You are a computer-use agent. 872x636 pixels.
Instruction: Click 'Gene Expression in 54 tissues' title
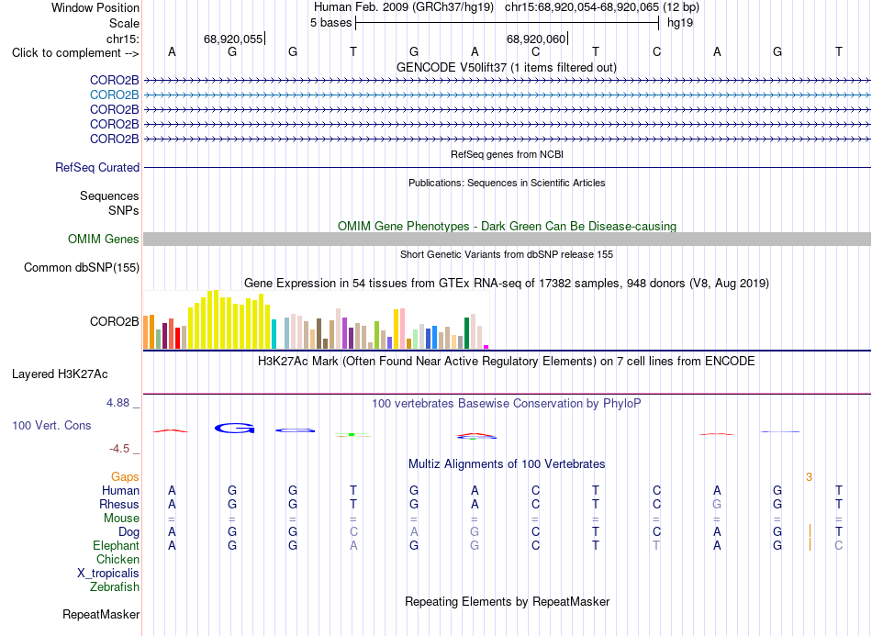[x=507, y=283]
